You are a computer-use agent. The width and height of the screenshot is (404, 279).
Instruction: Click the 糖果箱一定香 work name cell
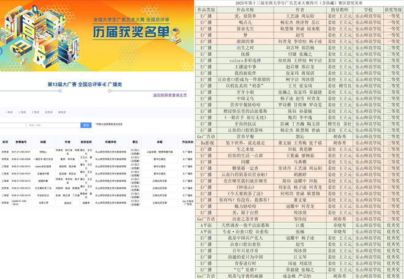click(x=245, y=168)
